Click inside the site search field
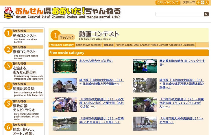The image size is (211, 135). tap(179, 14)
